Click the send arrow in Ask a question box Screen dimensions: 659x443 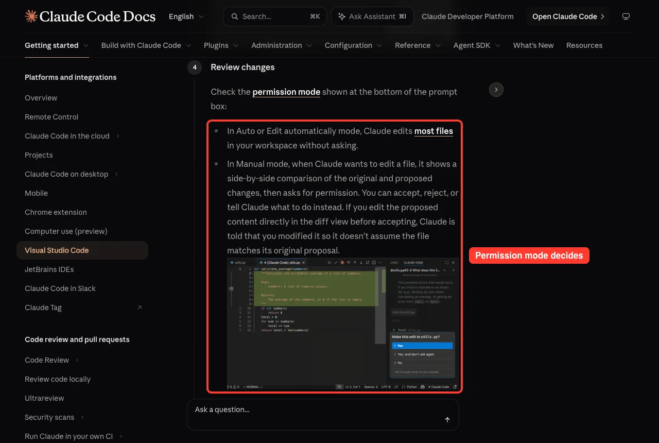coord(447,420)
